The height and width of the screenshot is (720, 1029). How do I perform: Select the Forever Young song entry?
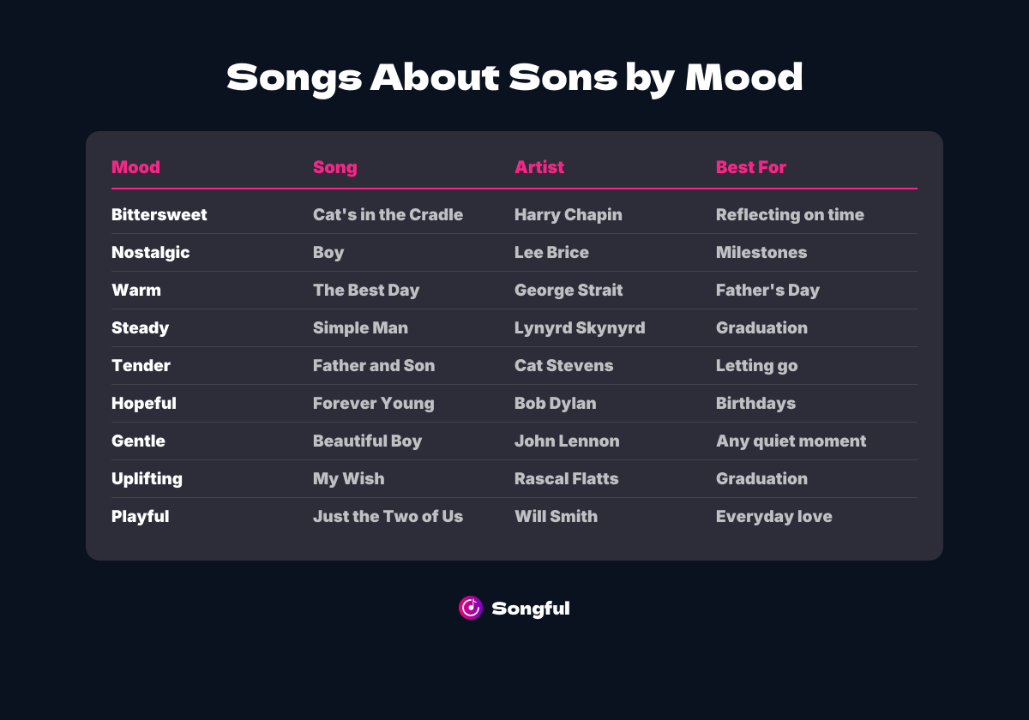point(373,404)
